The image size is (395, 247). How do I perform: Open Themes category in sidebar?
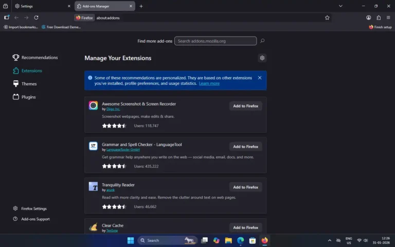25,84
